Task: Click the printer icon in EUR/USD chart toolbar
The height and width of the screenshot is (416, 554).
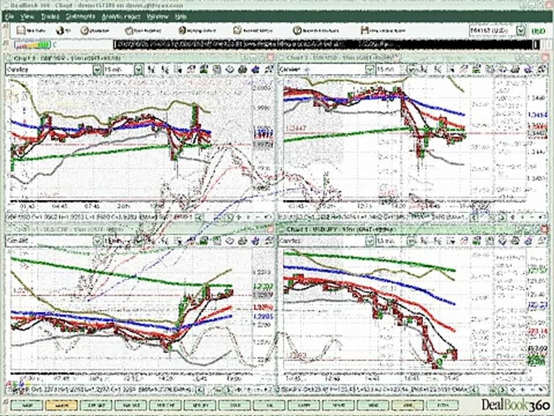Action: point(515,70)
